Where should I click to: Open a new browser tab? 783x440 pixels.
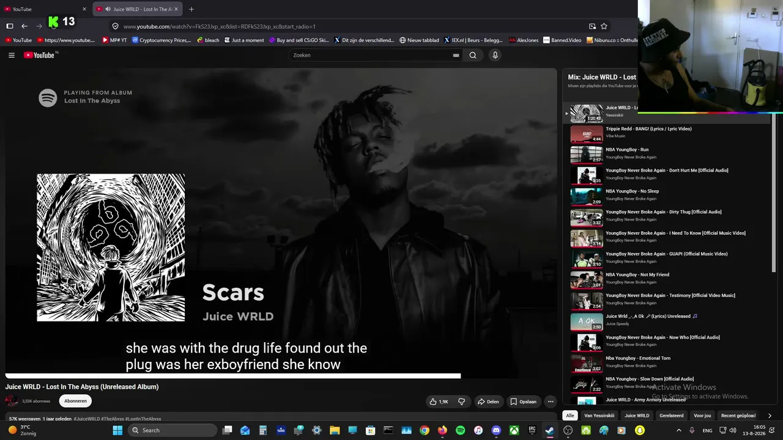tap(191, 9)
